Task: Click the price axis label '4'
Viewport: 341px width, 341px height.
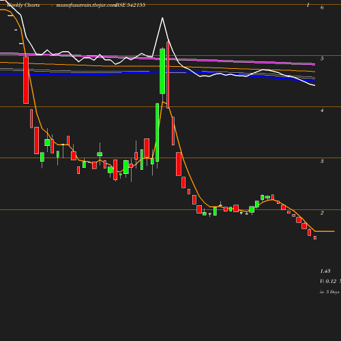Action: [x=322, y=110]
